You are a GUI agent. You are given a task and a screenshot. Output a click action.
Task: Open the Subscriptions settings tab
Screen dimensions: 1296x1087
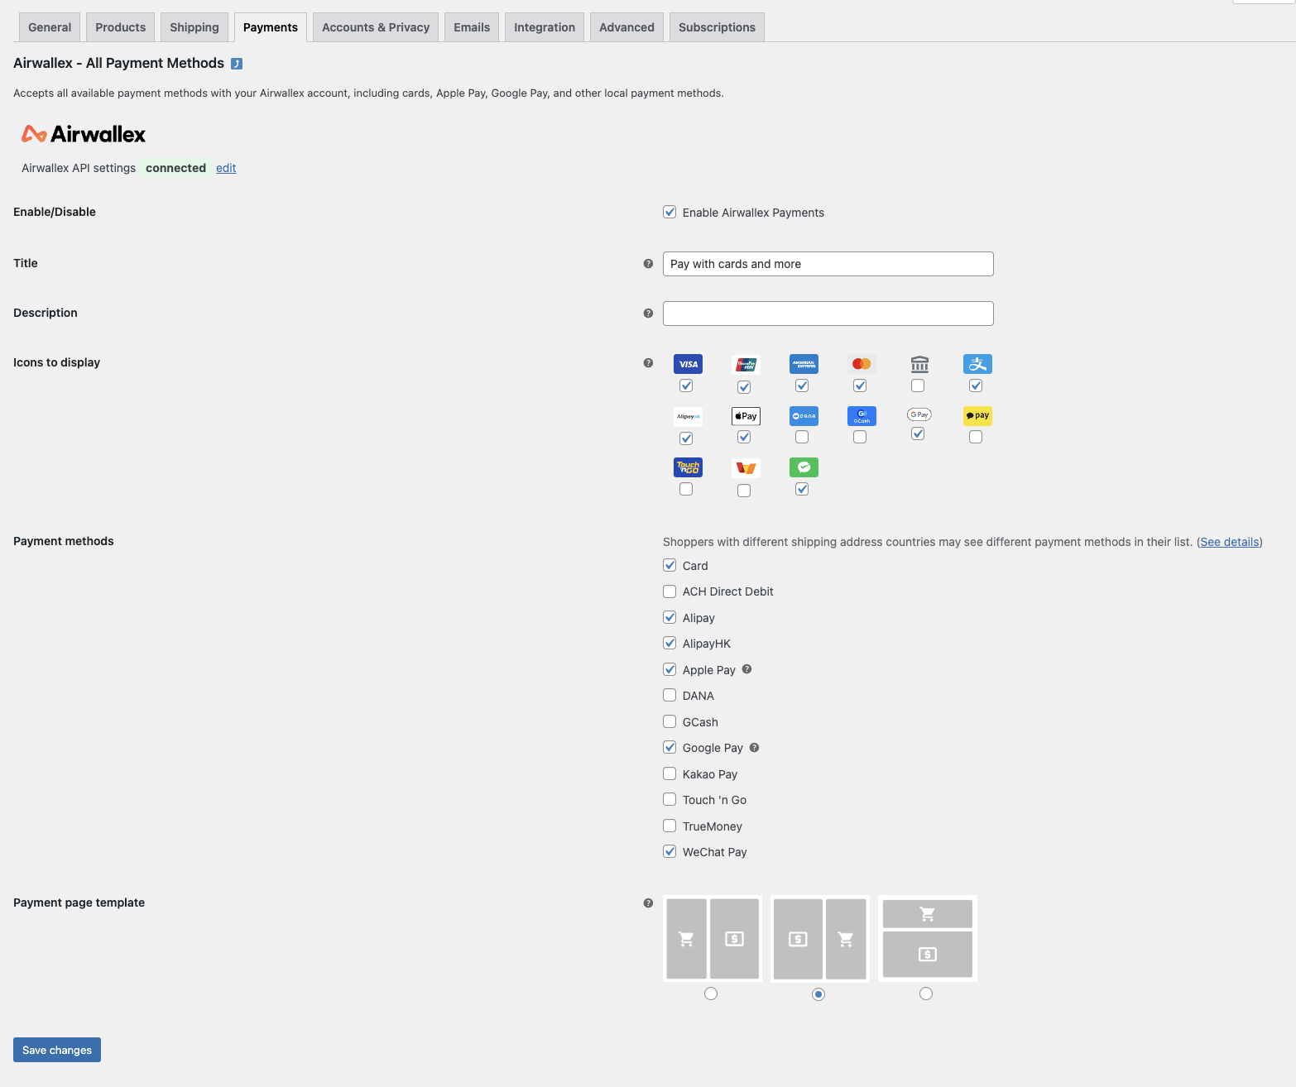(x=717, y=26)
